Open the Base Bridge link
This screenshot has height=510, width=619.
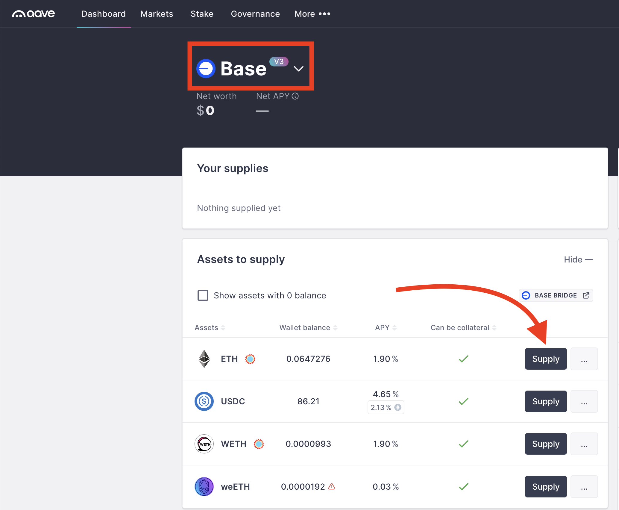(x=556, y=295)
